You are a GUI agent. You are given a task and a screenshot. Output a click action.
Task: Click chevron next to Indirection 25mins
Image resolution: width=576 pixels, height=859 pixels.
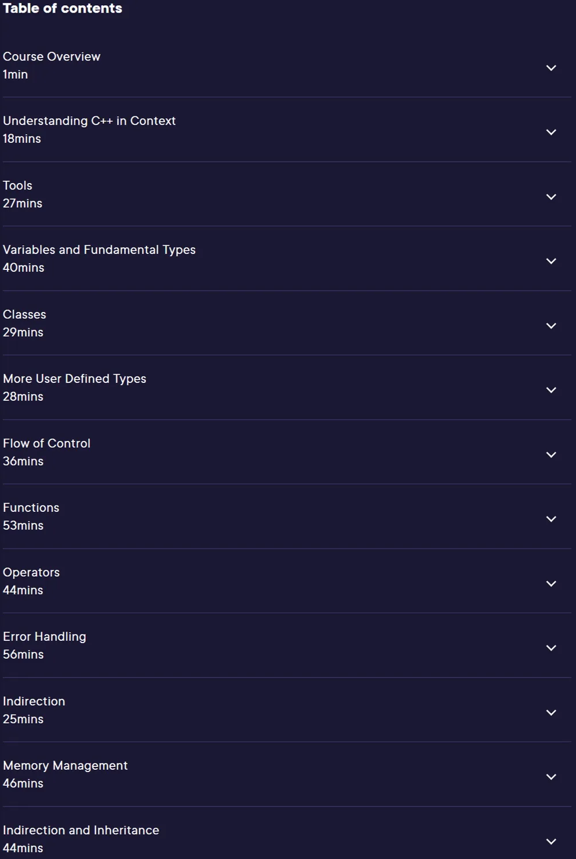[551, 713]
